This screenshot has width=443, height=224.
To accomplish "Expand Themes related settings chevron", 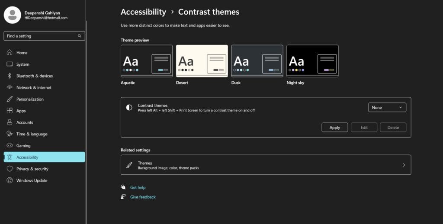I will 404,165.
